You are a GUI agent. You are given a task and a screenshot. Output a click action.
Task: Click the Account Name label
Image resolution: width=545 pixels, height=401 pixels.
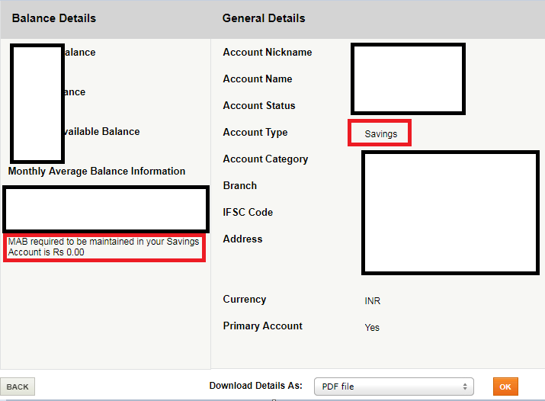pos(258,79)
